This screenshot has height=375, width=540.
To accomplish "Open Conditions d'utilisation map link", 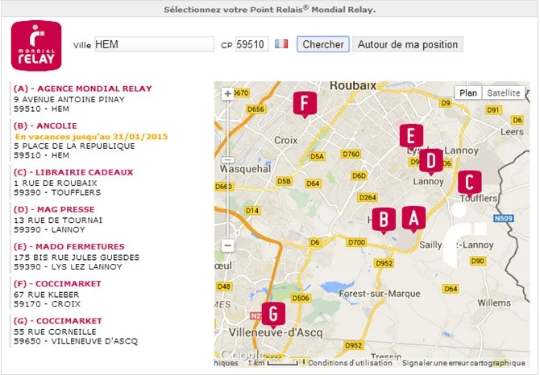I will coord(350,363).
